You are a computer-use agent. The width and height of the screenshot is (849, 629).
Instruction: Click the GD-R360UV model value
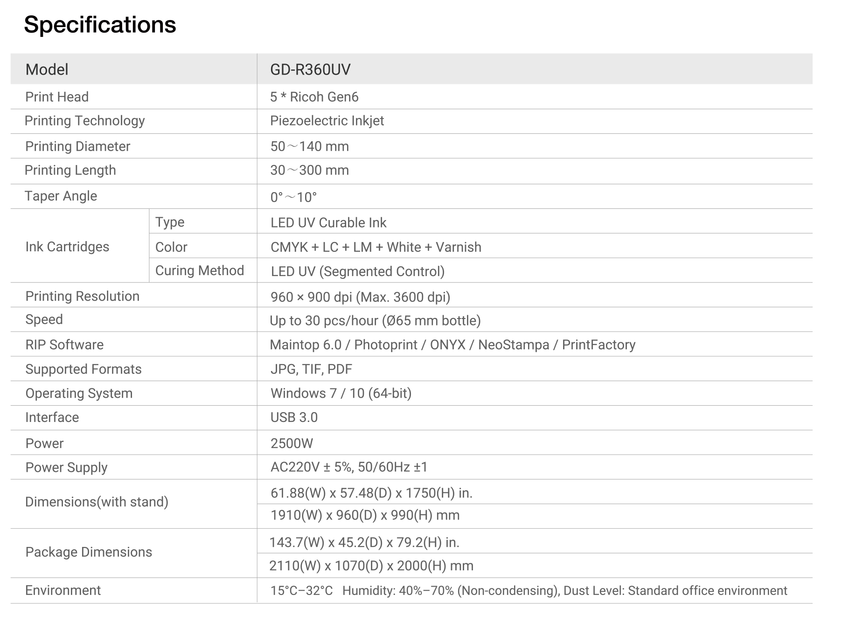[x=310, y=69]
